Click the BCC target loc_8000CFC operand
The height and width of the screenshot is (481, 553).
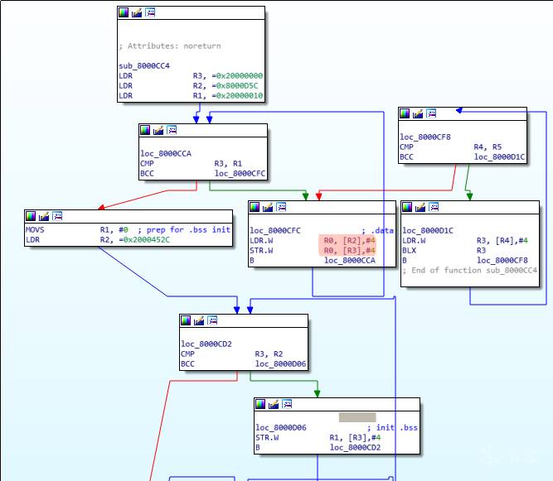click(x=240, y=173)
